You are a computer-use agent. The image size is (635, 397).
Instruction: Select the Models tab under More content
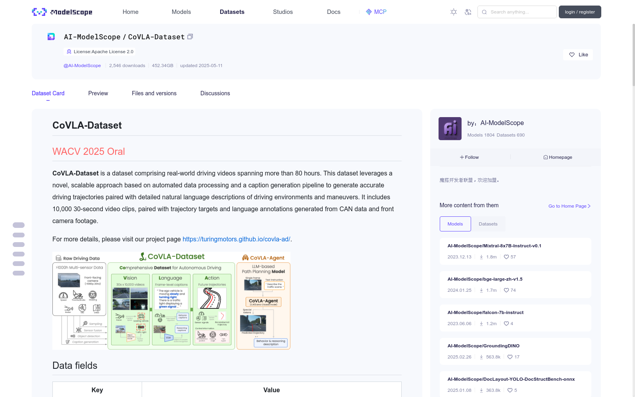point(455,224)
